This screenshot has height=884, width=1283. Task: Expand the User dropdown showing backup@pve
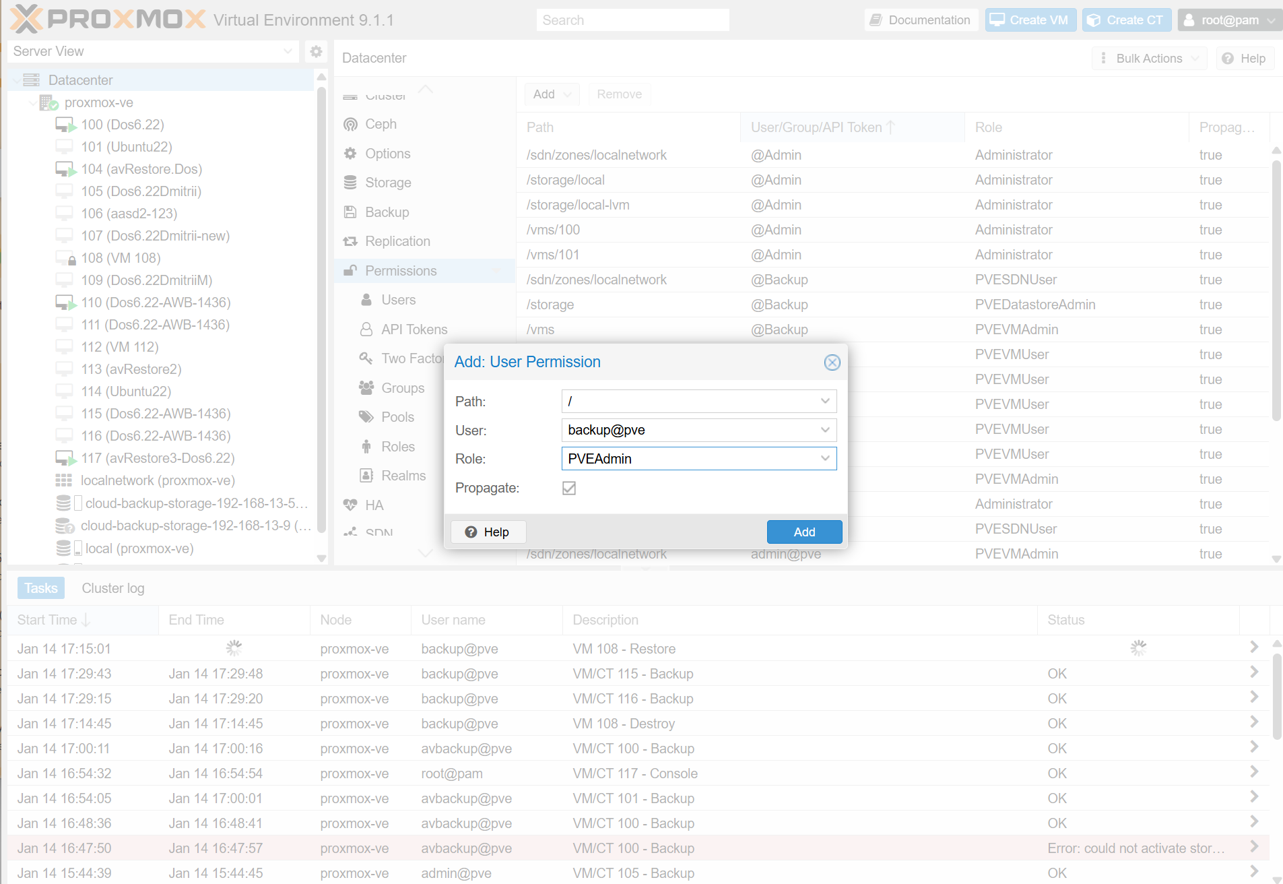point(825,430)
